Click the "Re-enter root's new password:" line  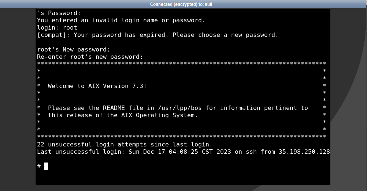pos(90,57)
